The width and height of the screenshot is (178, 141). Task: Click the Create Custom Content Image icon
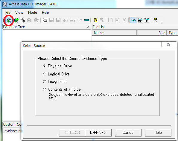click(72, 20)
